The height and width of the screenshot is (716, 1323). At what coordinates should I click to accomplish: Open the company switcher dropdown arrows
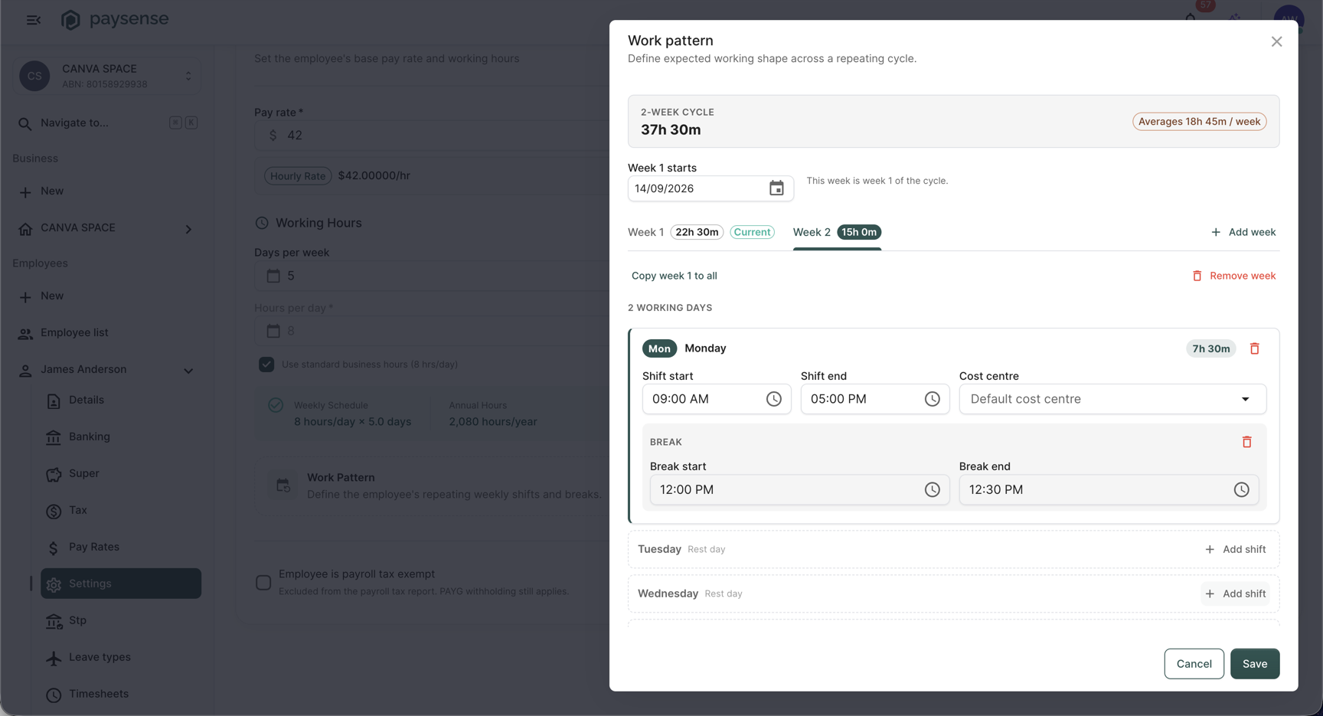(188, 76)
